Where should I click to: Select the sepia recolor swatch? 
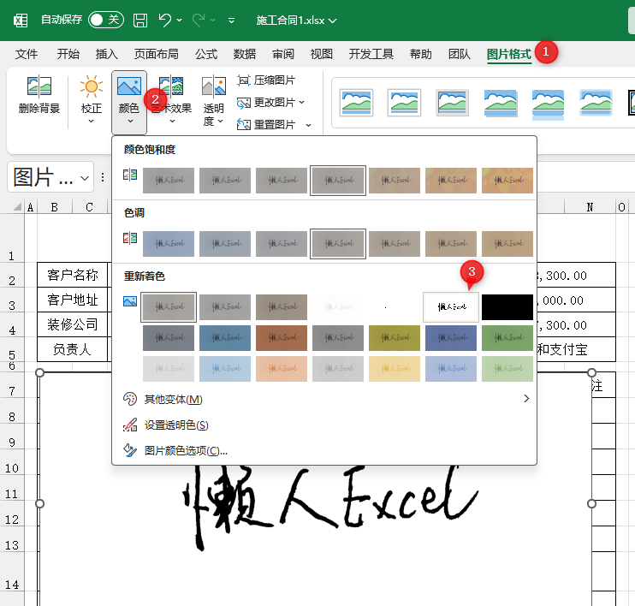click(x=282, y=307)
